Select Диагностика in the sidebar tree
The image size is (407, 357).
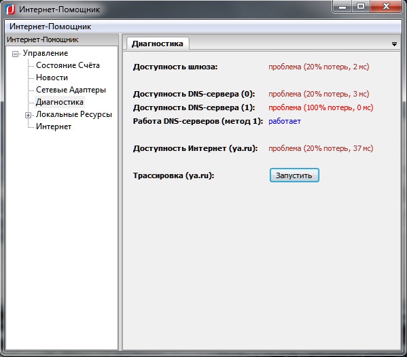pos(60,102)
